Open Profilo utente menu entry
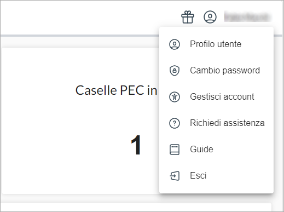The width and height of the screenshot is (284, 212). point(216,44)
